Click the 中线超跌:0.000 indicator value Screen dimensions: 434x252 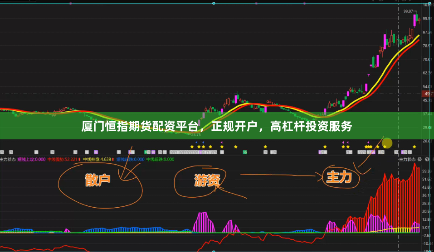(160, 159)
